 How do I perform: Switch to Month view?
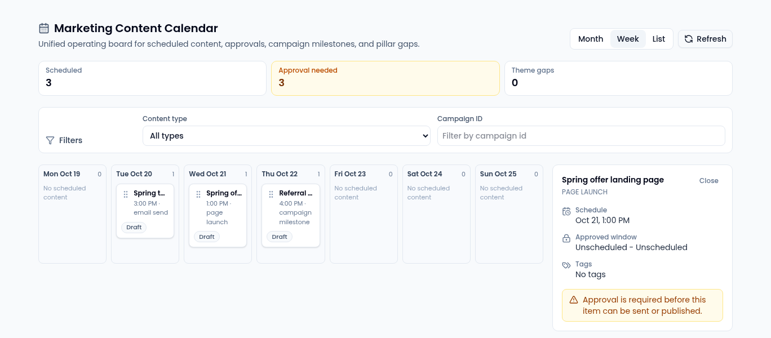[591, 39]
